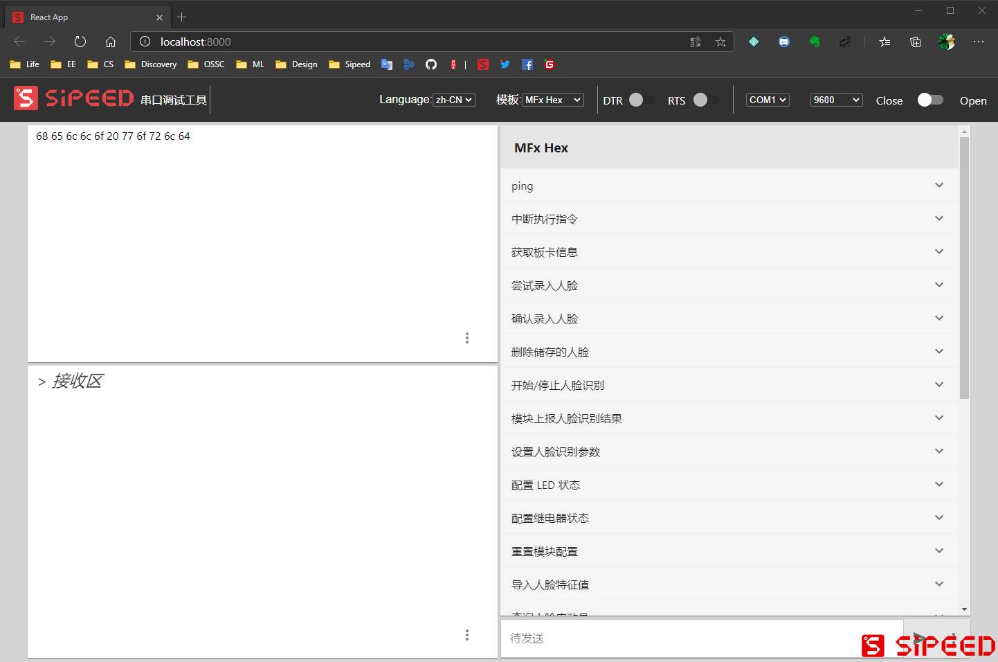Open the receive area three-dot menu
998x662 pixels.
point(467,635)
